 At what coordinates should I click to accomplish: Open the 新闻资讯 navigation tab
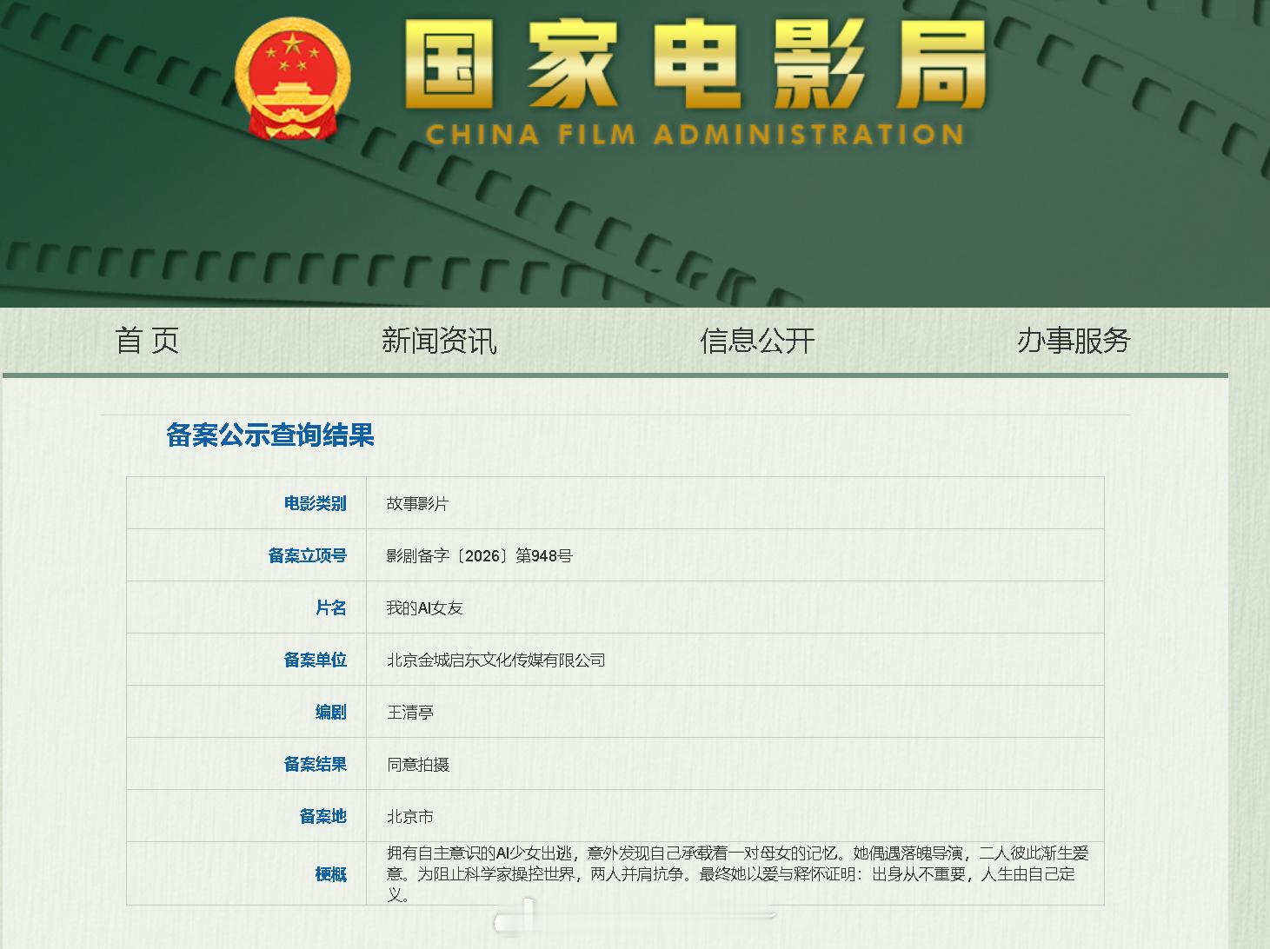coord(439,340)
